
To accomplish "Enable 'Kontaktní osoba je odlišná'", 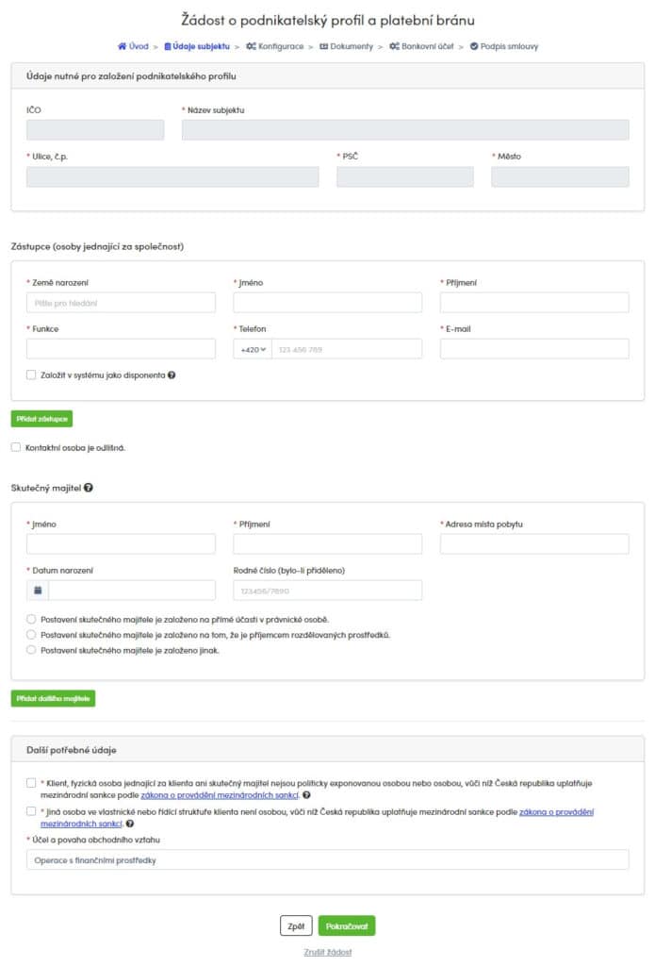I will click(15, 446).
